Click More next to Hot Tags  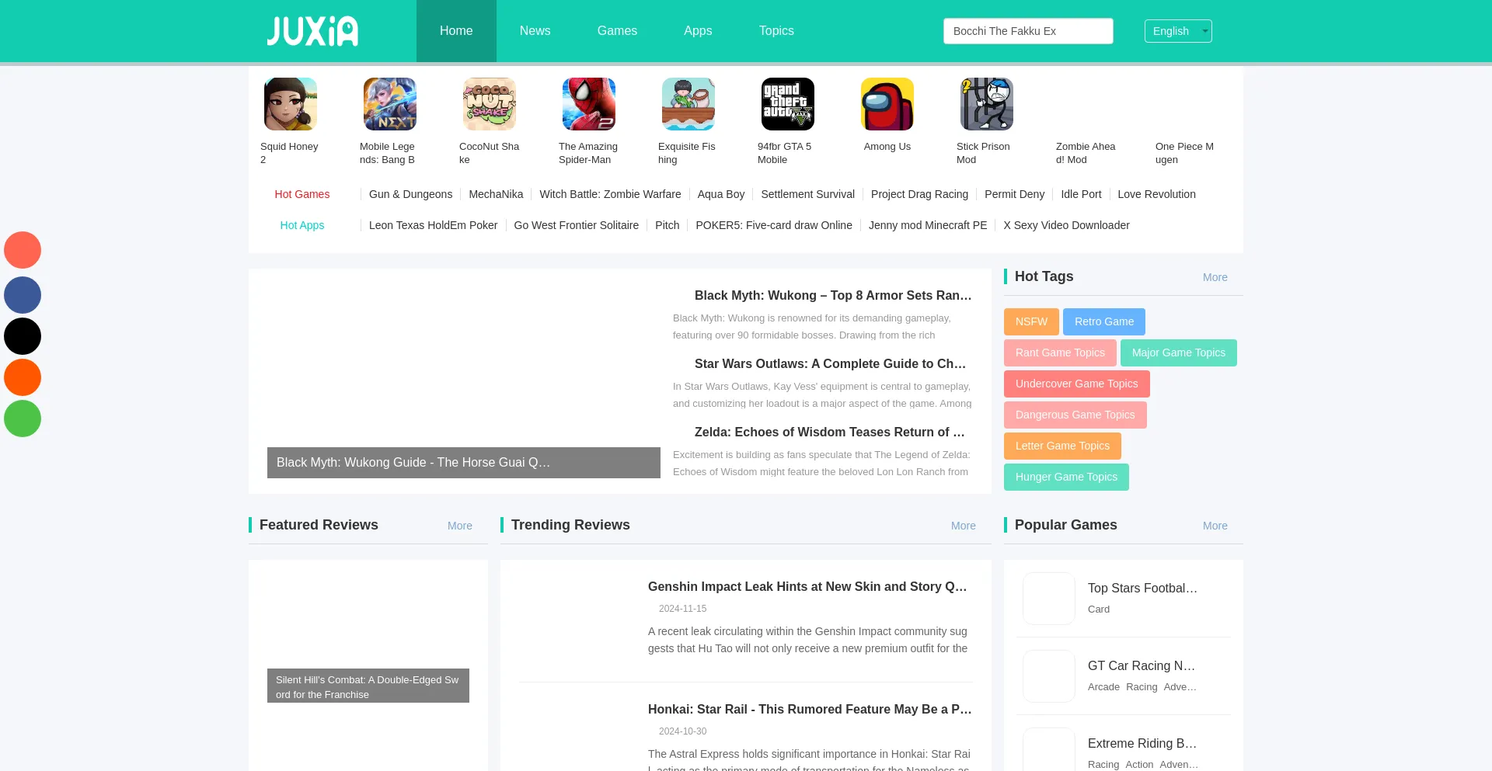pyautogui.click(x=1215, y=277)
